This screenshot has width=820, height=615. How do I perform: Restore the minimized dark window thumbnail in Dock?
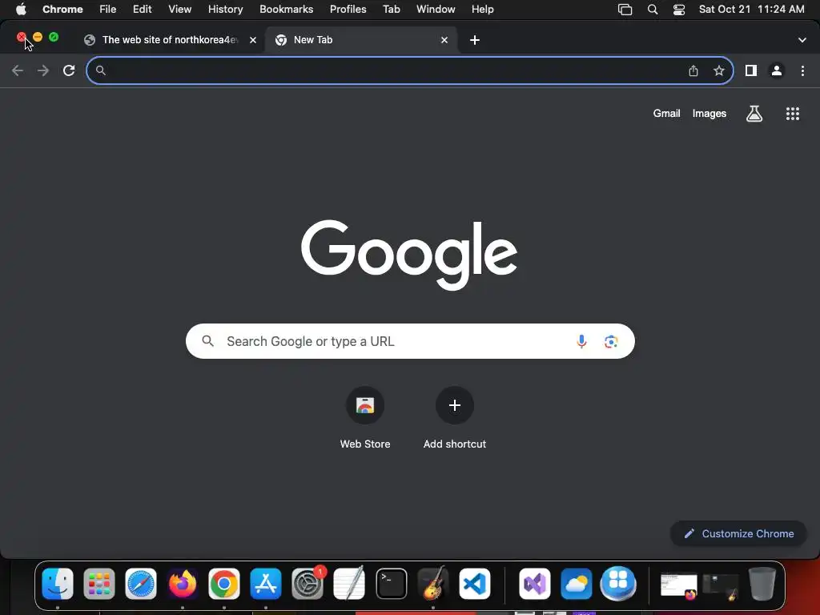click(721, 585)
